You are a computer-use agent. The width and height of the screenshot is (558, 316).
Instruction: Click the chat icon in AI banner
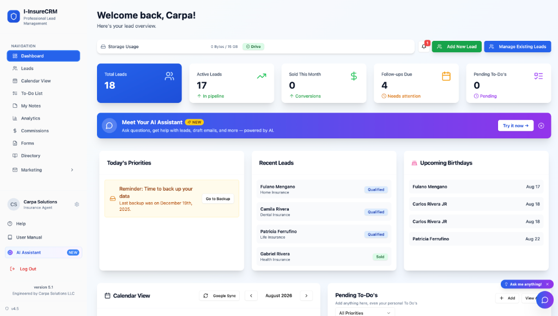point(109,126)
